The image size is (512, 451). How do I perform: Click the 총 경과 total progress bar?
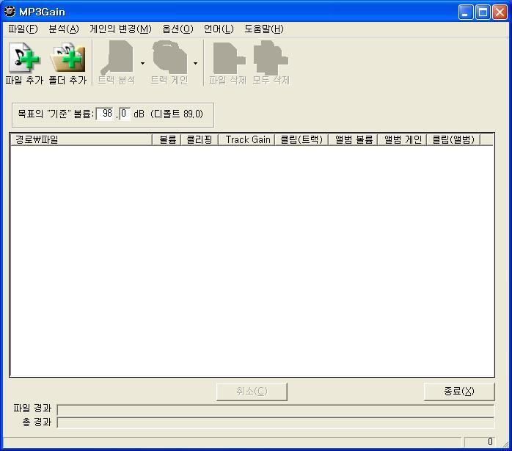pyautogui.click(x=276, y=422)
